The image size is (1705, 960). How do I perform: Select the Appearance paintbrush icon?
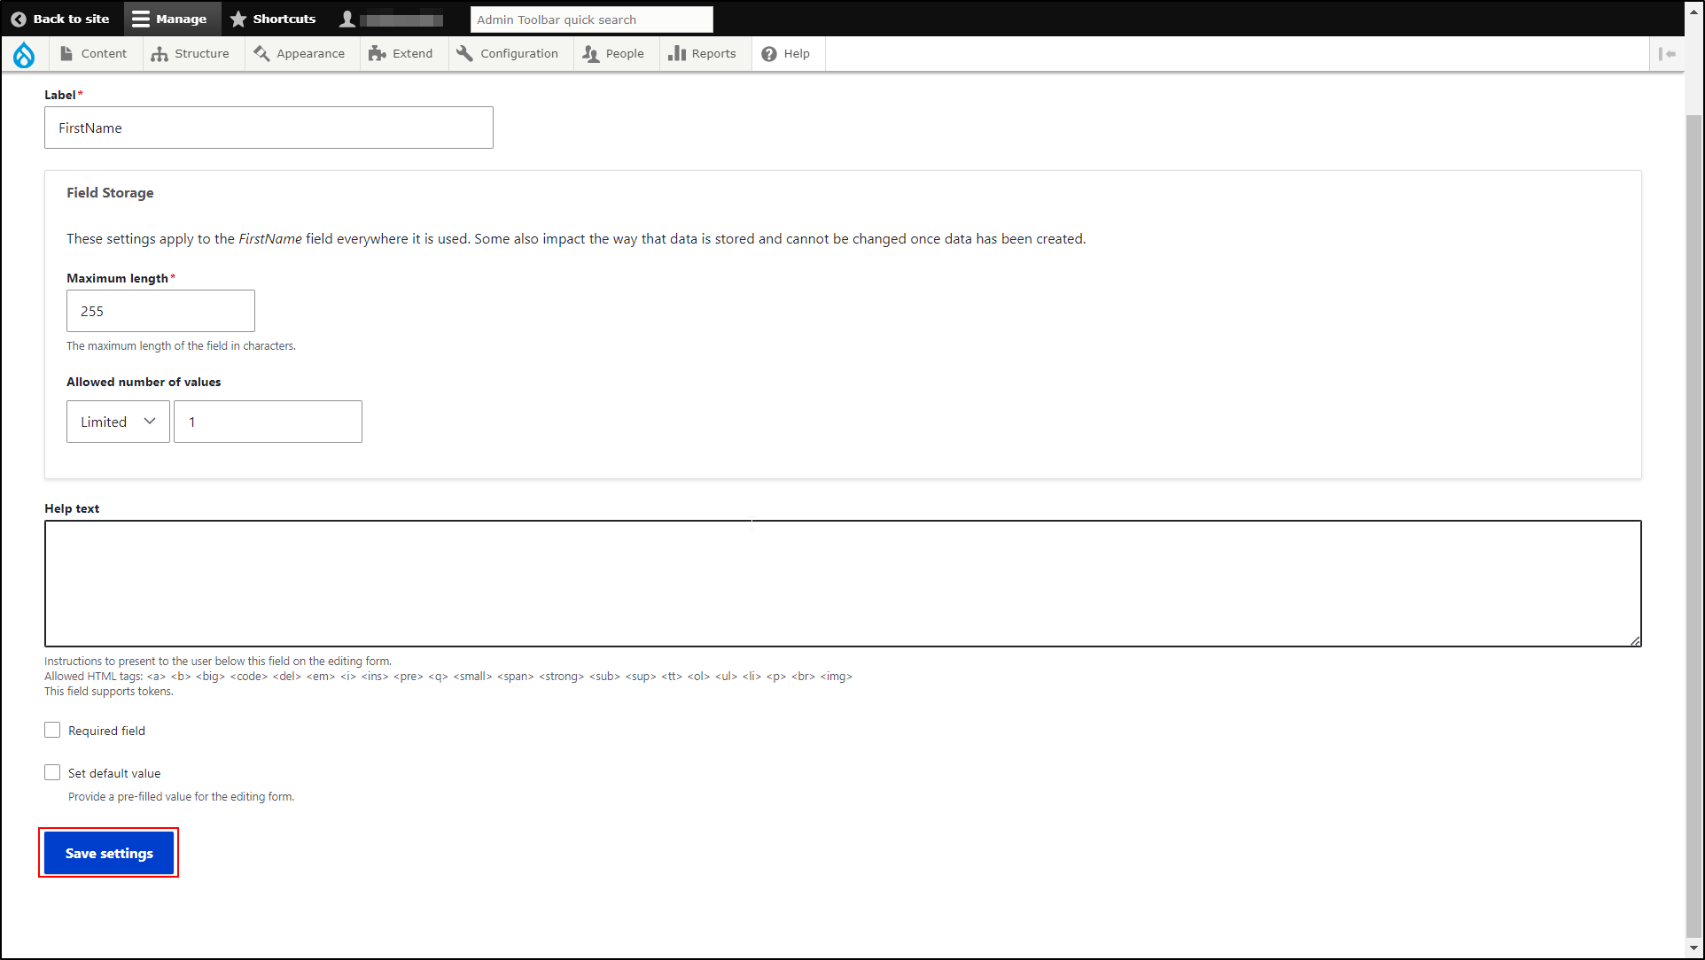click(261, 53)
